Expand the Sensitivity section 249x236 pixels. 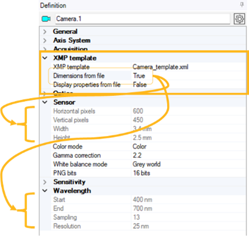[45, 182]
